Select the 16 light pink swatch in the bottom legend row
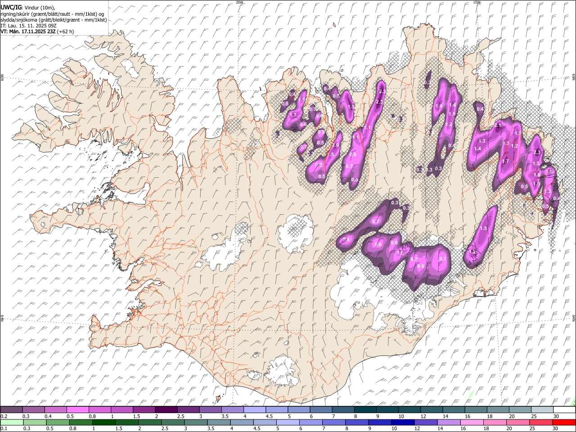 472,423
